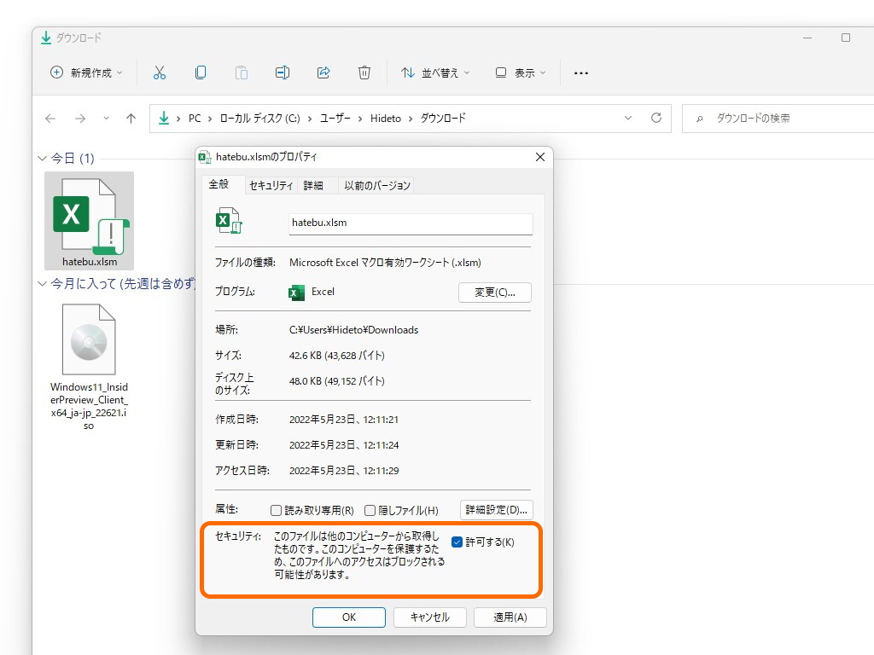
Task: Open the 並べ替え sort dropdown
Action: point(435,72)
